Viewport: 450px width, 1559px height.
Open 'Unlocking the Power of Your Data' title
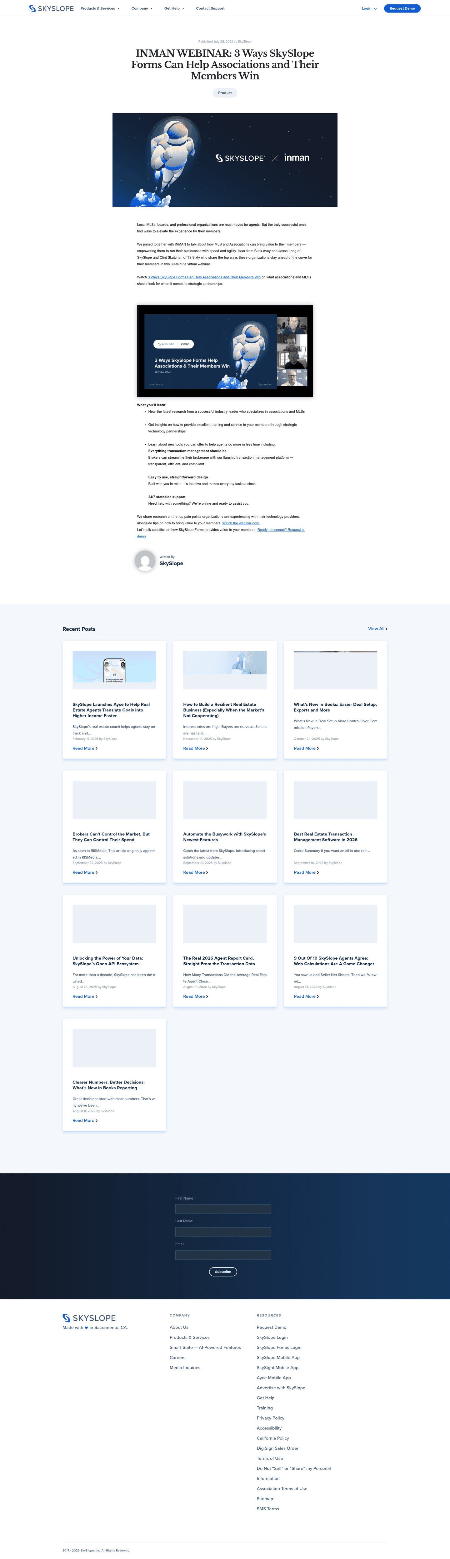[108, 961]
